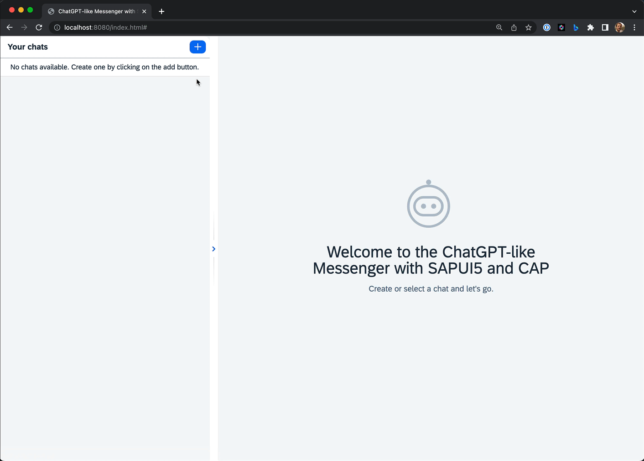Click "Create or select a chat" subtitle
Image resolution: width=644 pixels, height=461 pixels.
pos(431,289)
